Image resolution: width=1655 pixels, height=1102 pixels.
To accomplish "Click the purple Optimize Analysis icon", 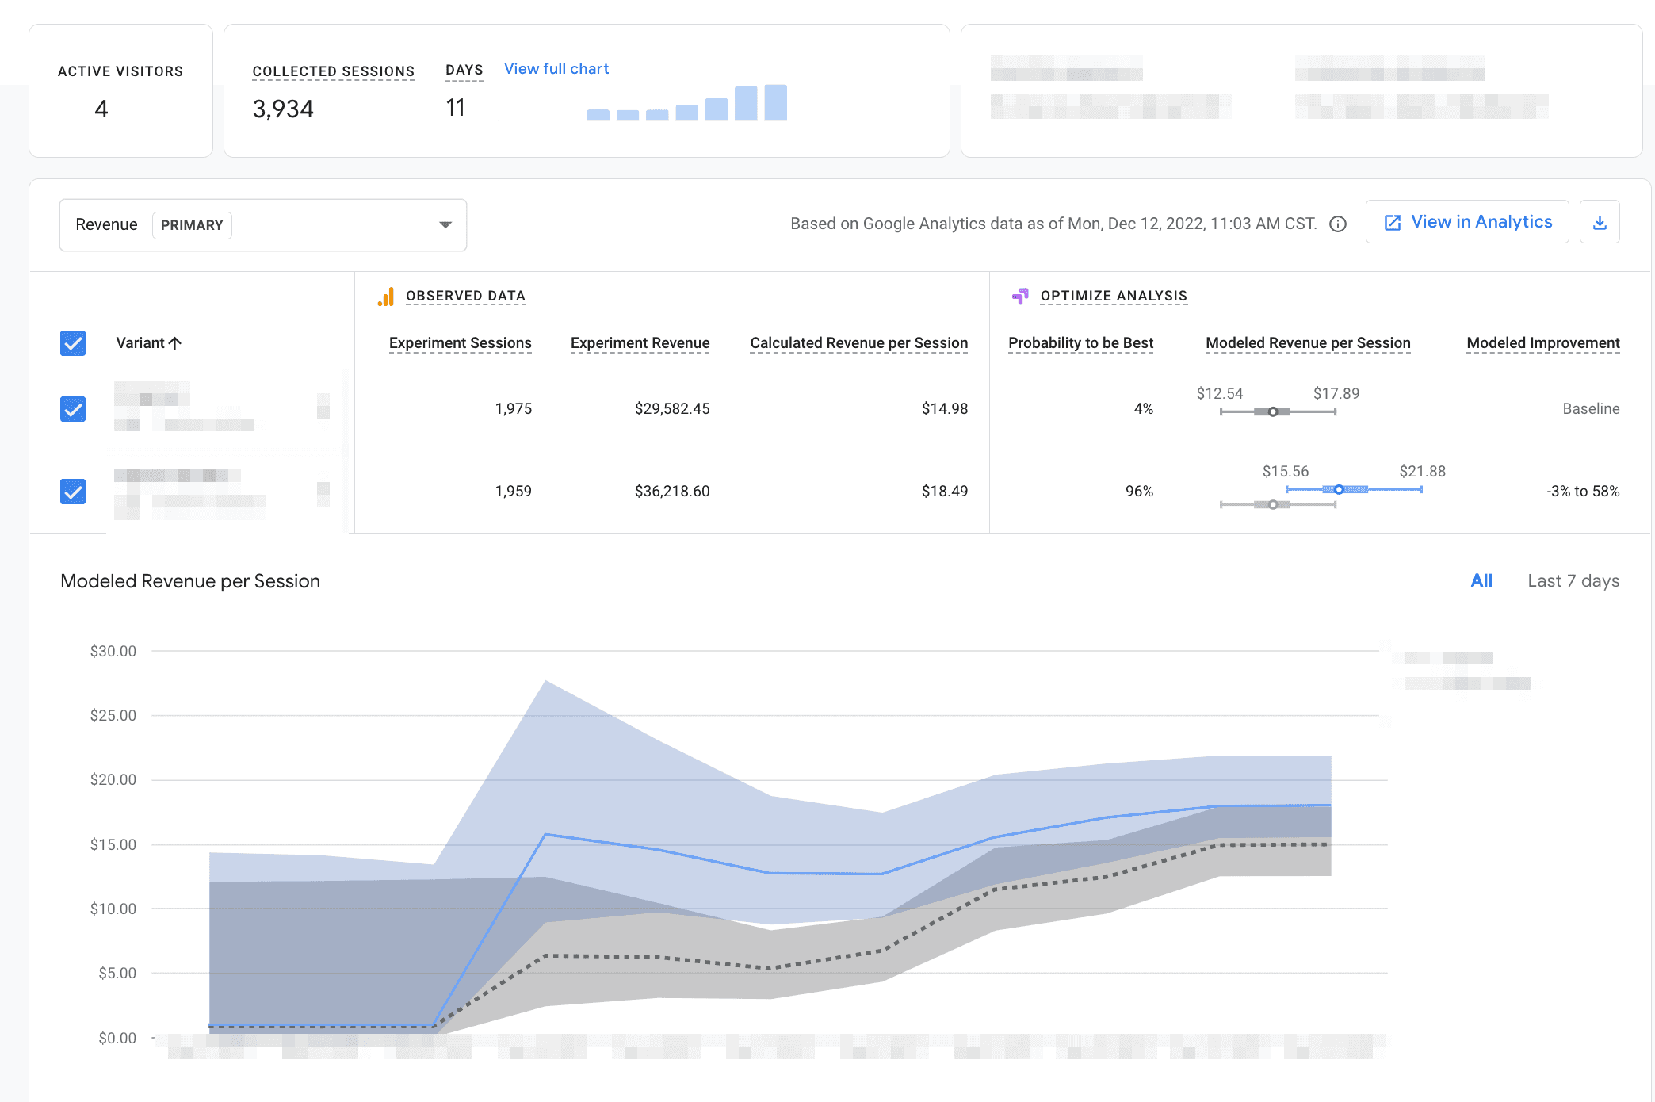I will 1020,297.
